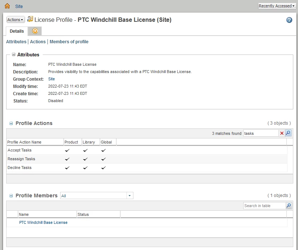
Task: Click Accept Tasks Product checkmark
Action: tap(67, 150)
